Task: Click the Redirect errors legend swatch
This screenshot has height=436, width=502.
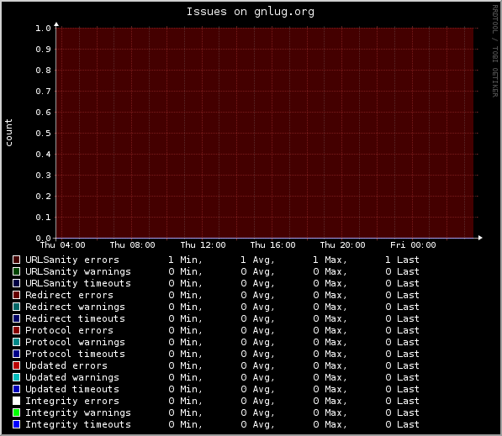Action: tap(16, 295)
